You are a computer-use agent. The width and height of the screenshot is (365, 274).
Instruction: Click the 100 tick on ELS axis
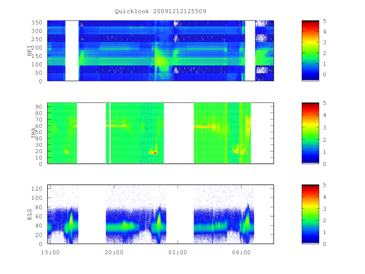click(x=36, y=198)
